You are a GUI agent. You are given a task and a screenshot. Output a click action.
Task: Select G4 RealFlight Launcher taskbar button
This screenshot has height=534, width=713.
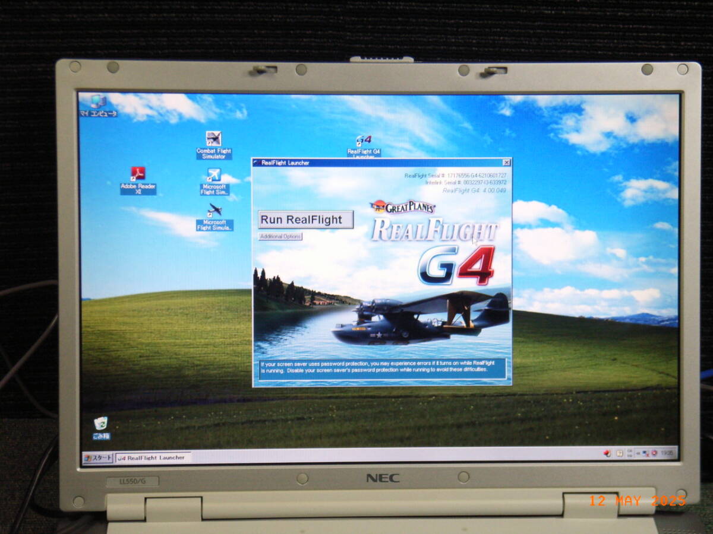pos(153,457)
